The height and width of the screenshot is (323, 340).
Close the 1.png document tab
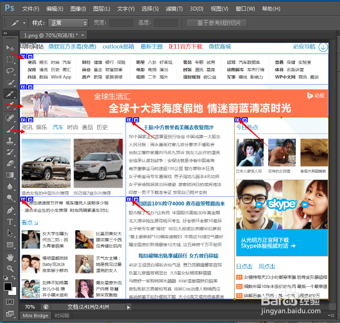(83, 35)
